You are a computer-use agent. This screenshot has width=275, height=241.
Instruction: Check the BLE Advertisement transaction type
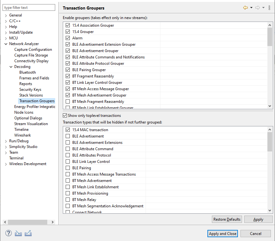(68, 136)
